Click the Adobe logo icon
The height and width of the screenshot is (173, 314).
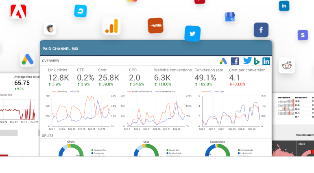coord(18,12)
